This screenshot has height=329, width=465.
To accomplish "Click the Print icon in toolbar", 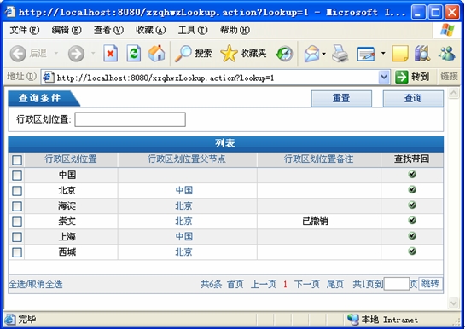I will click(340, 54).
